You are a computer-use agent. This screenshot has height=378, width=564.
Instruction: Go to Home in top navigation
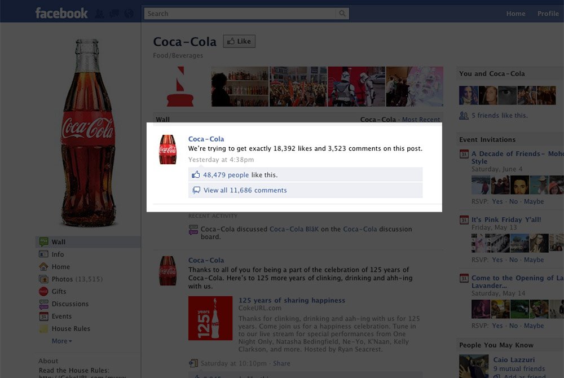tap(516, 14)
